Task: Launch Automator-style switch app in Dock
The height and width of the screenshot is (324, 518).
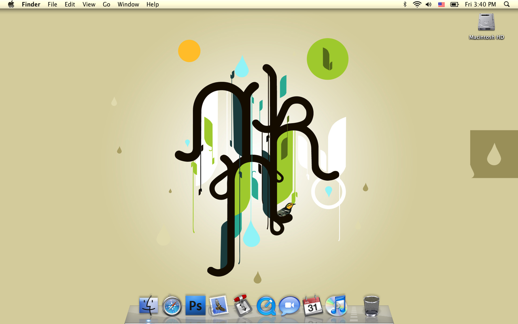Action: point(243,306)
